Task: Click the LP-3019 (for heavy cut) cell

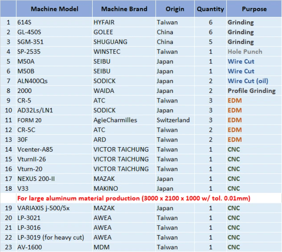Action: click(x=54, y=238)
